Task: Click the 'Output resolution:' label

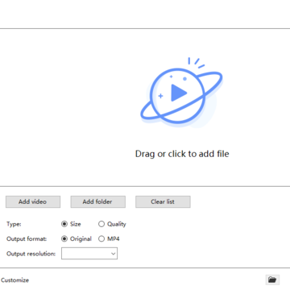Action: tap(31, 254)
